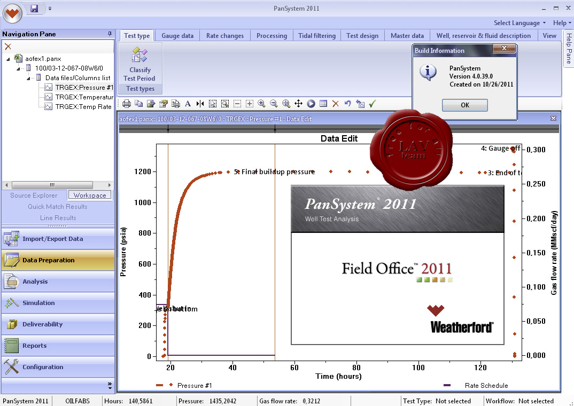Pin the Navigation Pane with the pushpin
The width and height of the screenshot is (574, 406).
[110, 34]
